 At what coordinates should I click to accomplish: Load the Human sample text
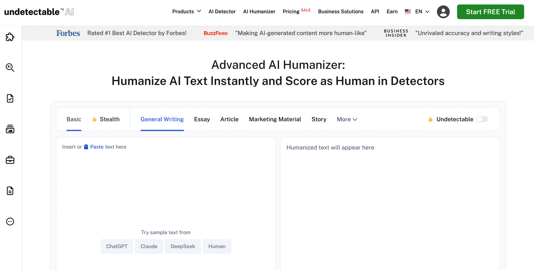(x=217, y=246)
